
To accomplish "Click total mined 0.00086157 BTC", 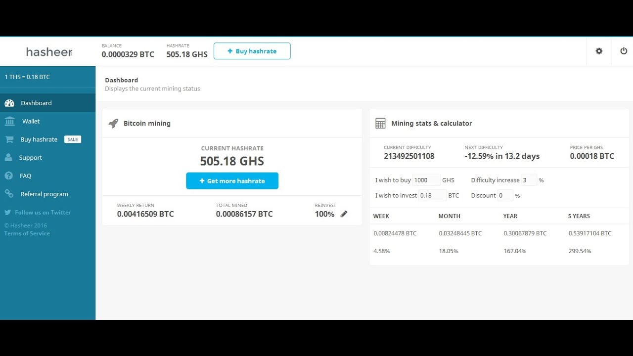I will [244, 214].
